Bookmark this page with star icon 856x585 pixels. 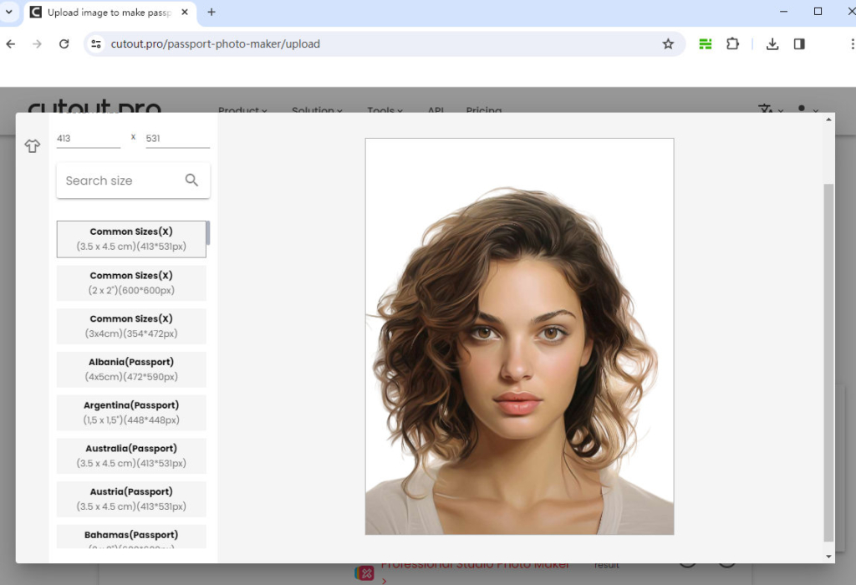(x=668, y=43)
